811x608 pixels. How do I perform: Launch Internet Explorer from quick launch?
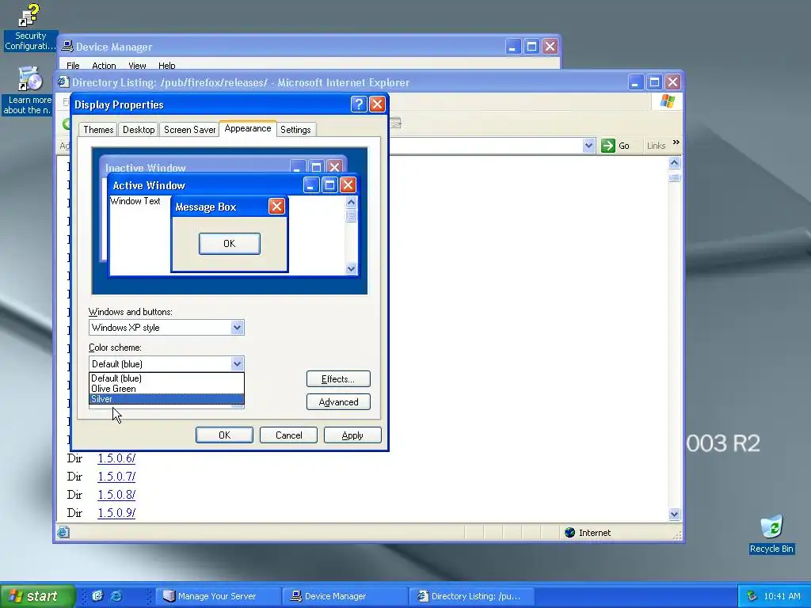(x=116, y=596)
